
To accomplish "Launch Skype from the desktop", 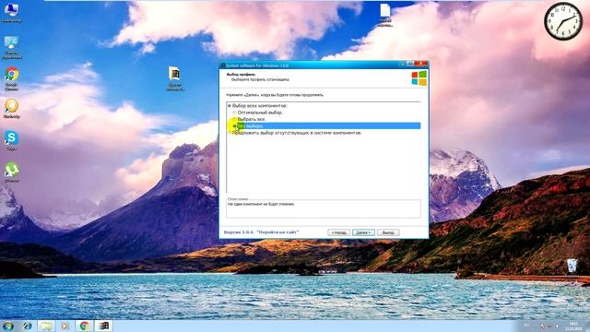I will (x=11, y=140).
